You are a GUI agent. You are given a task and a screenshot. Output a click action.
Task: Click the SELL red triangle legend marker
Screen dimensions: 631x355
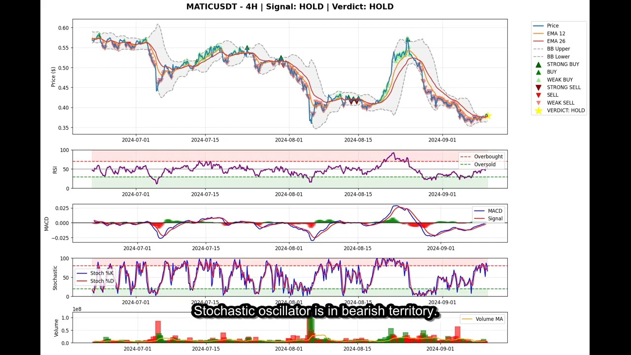tap(538, 95)
